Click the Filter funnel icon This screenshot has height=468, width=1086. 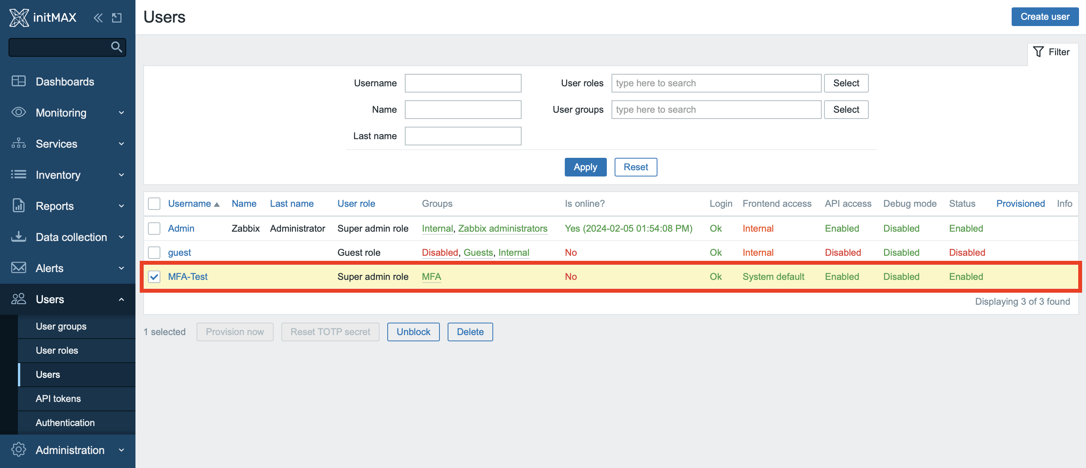pos(1038,52)
